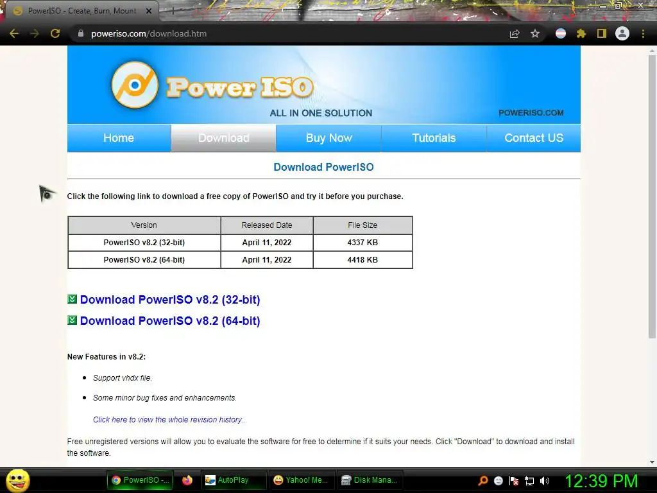This screenshot has width=657, height=493.
Task: Open the Chrome three-dot menu
Action: pos(643,33)
